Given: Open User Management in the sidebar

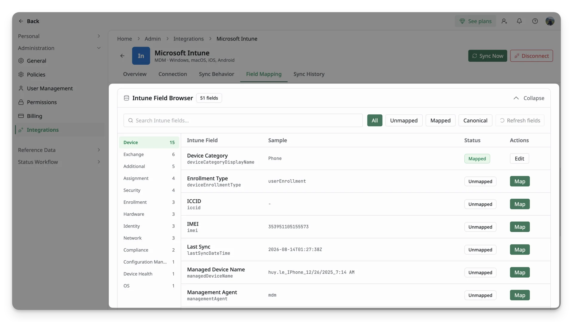Looking at the screenshot, I should tap(60, 88).
